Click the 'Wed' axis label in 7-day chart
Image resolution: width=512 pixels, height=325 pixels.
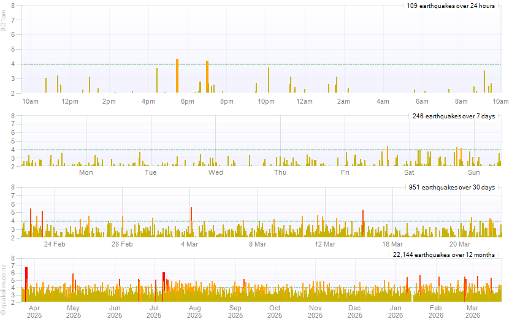pyautogui.click(x=215, y=172)
